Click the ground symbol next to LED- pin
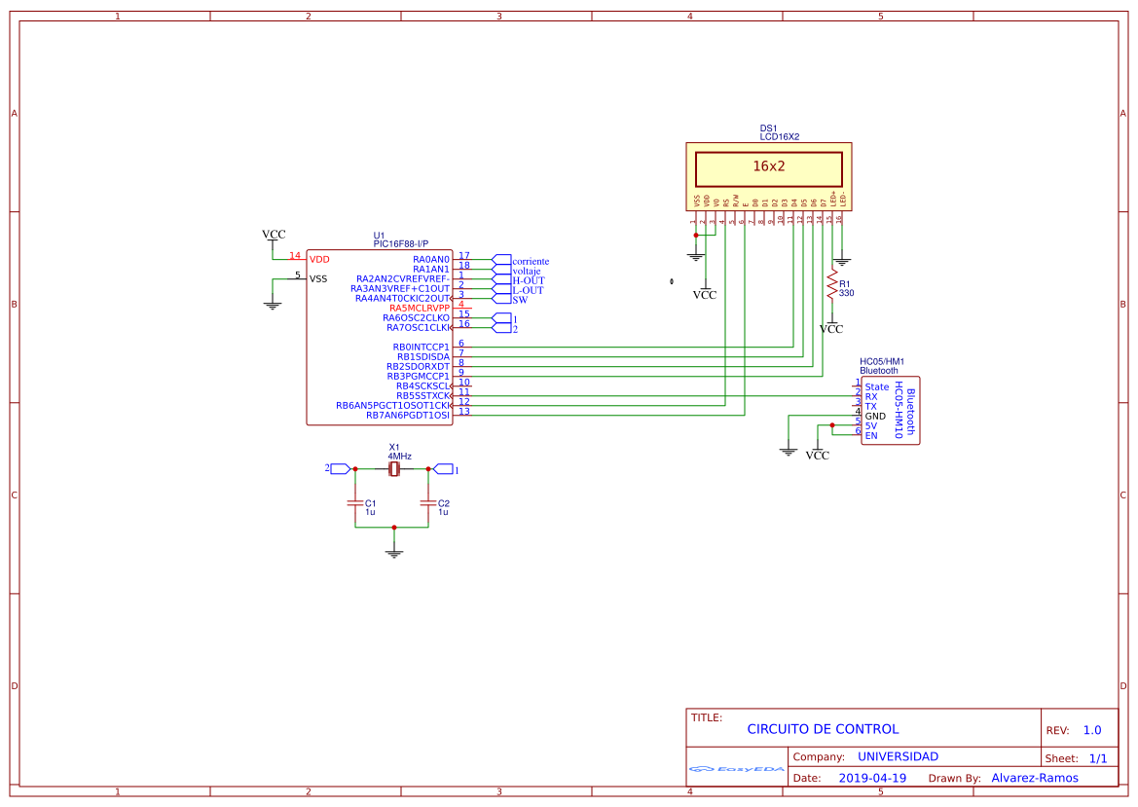The height and width of the screenshot is (807, 1138). click(x=842, y=262)
